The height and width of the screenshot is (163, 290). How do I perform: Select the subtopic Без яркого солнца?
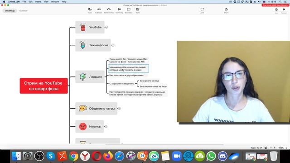click(x=150, y=81)
